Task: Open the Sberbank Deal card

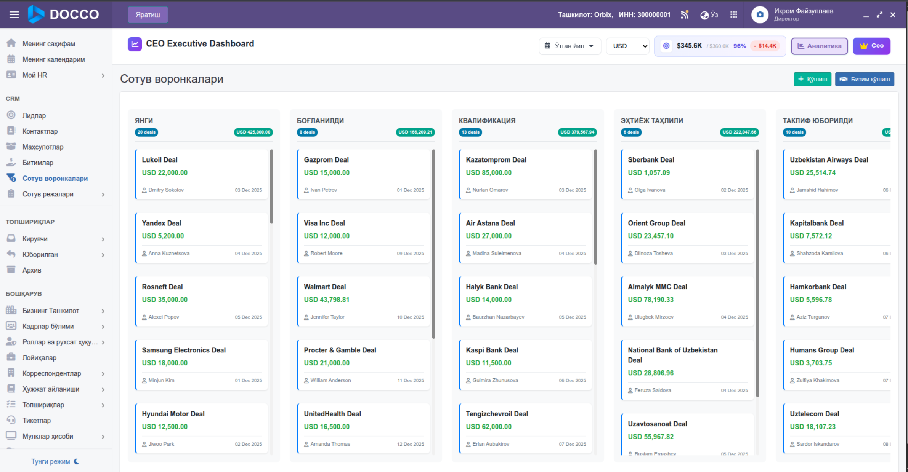Action: 687,174
